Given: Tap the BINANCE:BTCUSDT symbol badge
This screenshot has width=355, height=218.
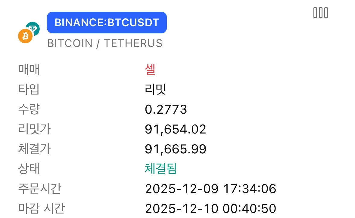Looking at the screenshot, I should click(107, 23).
